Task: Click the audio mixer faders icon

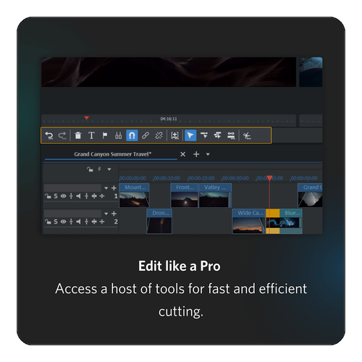Action: pyautogui.click(x=118, y=135)
